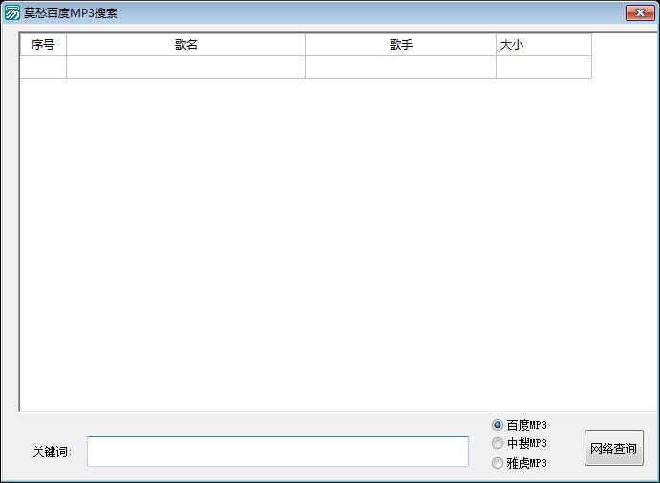Viewport: 660px width, 483px height.
Task: Select the 中搜MP3 radio option
Action: 519,443
